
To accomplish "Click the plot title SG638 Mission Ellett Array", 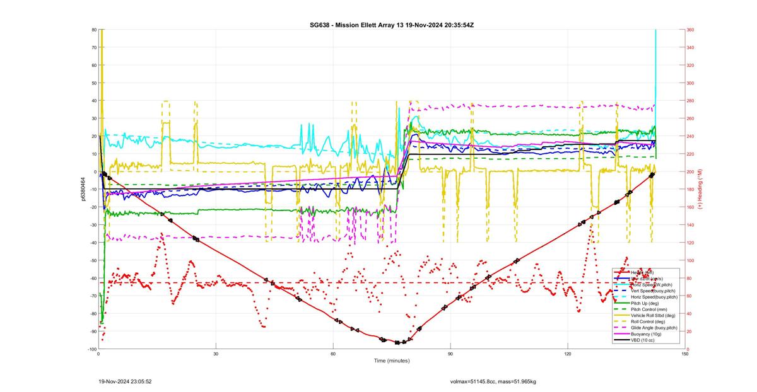I will point(391,24).
